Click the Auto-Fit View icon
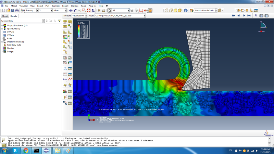The height and width of the screenshot is (154, 274). pyautogui.click(x=89, y=11)
